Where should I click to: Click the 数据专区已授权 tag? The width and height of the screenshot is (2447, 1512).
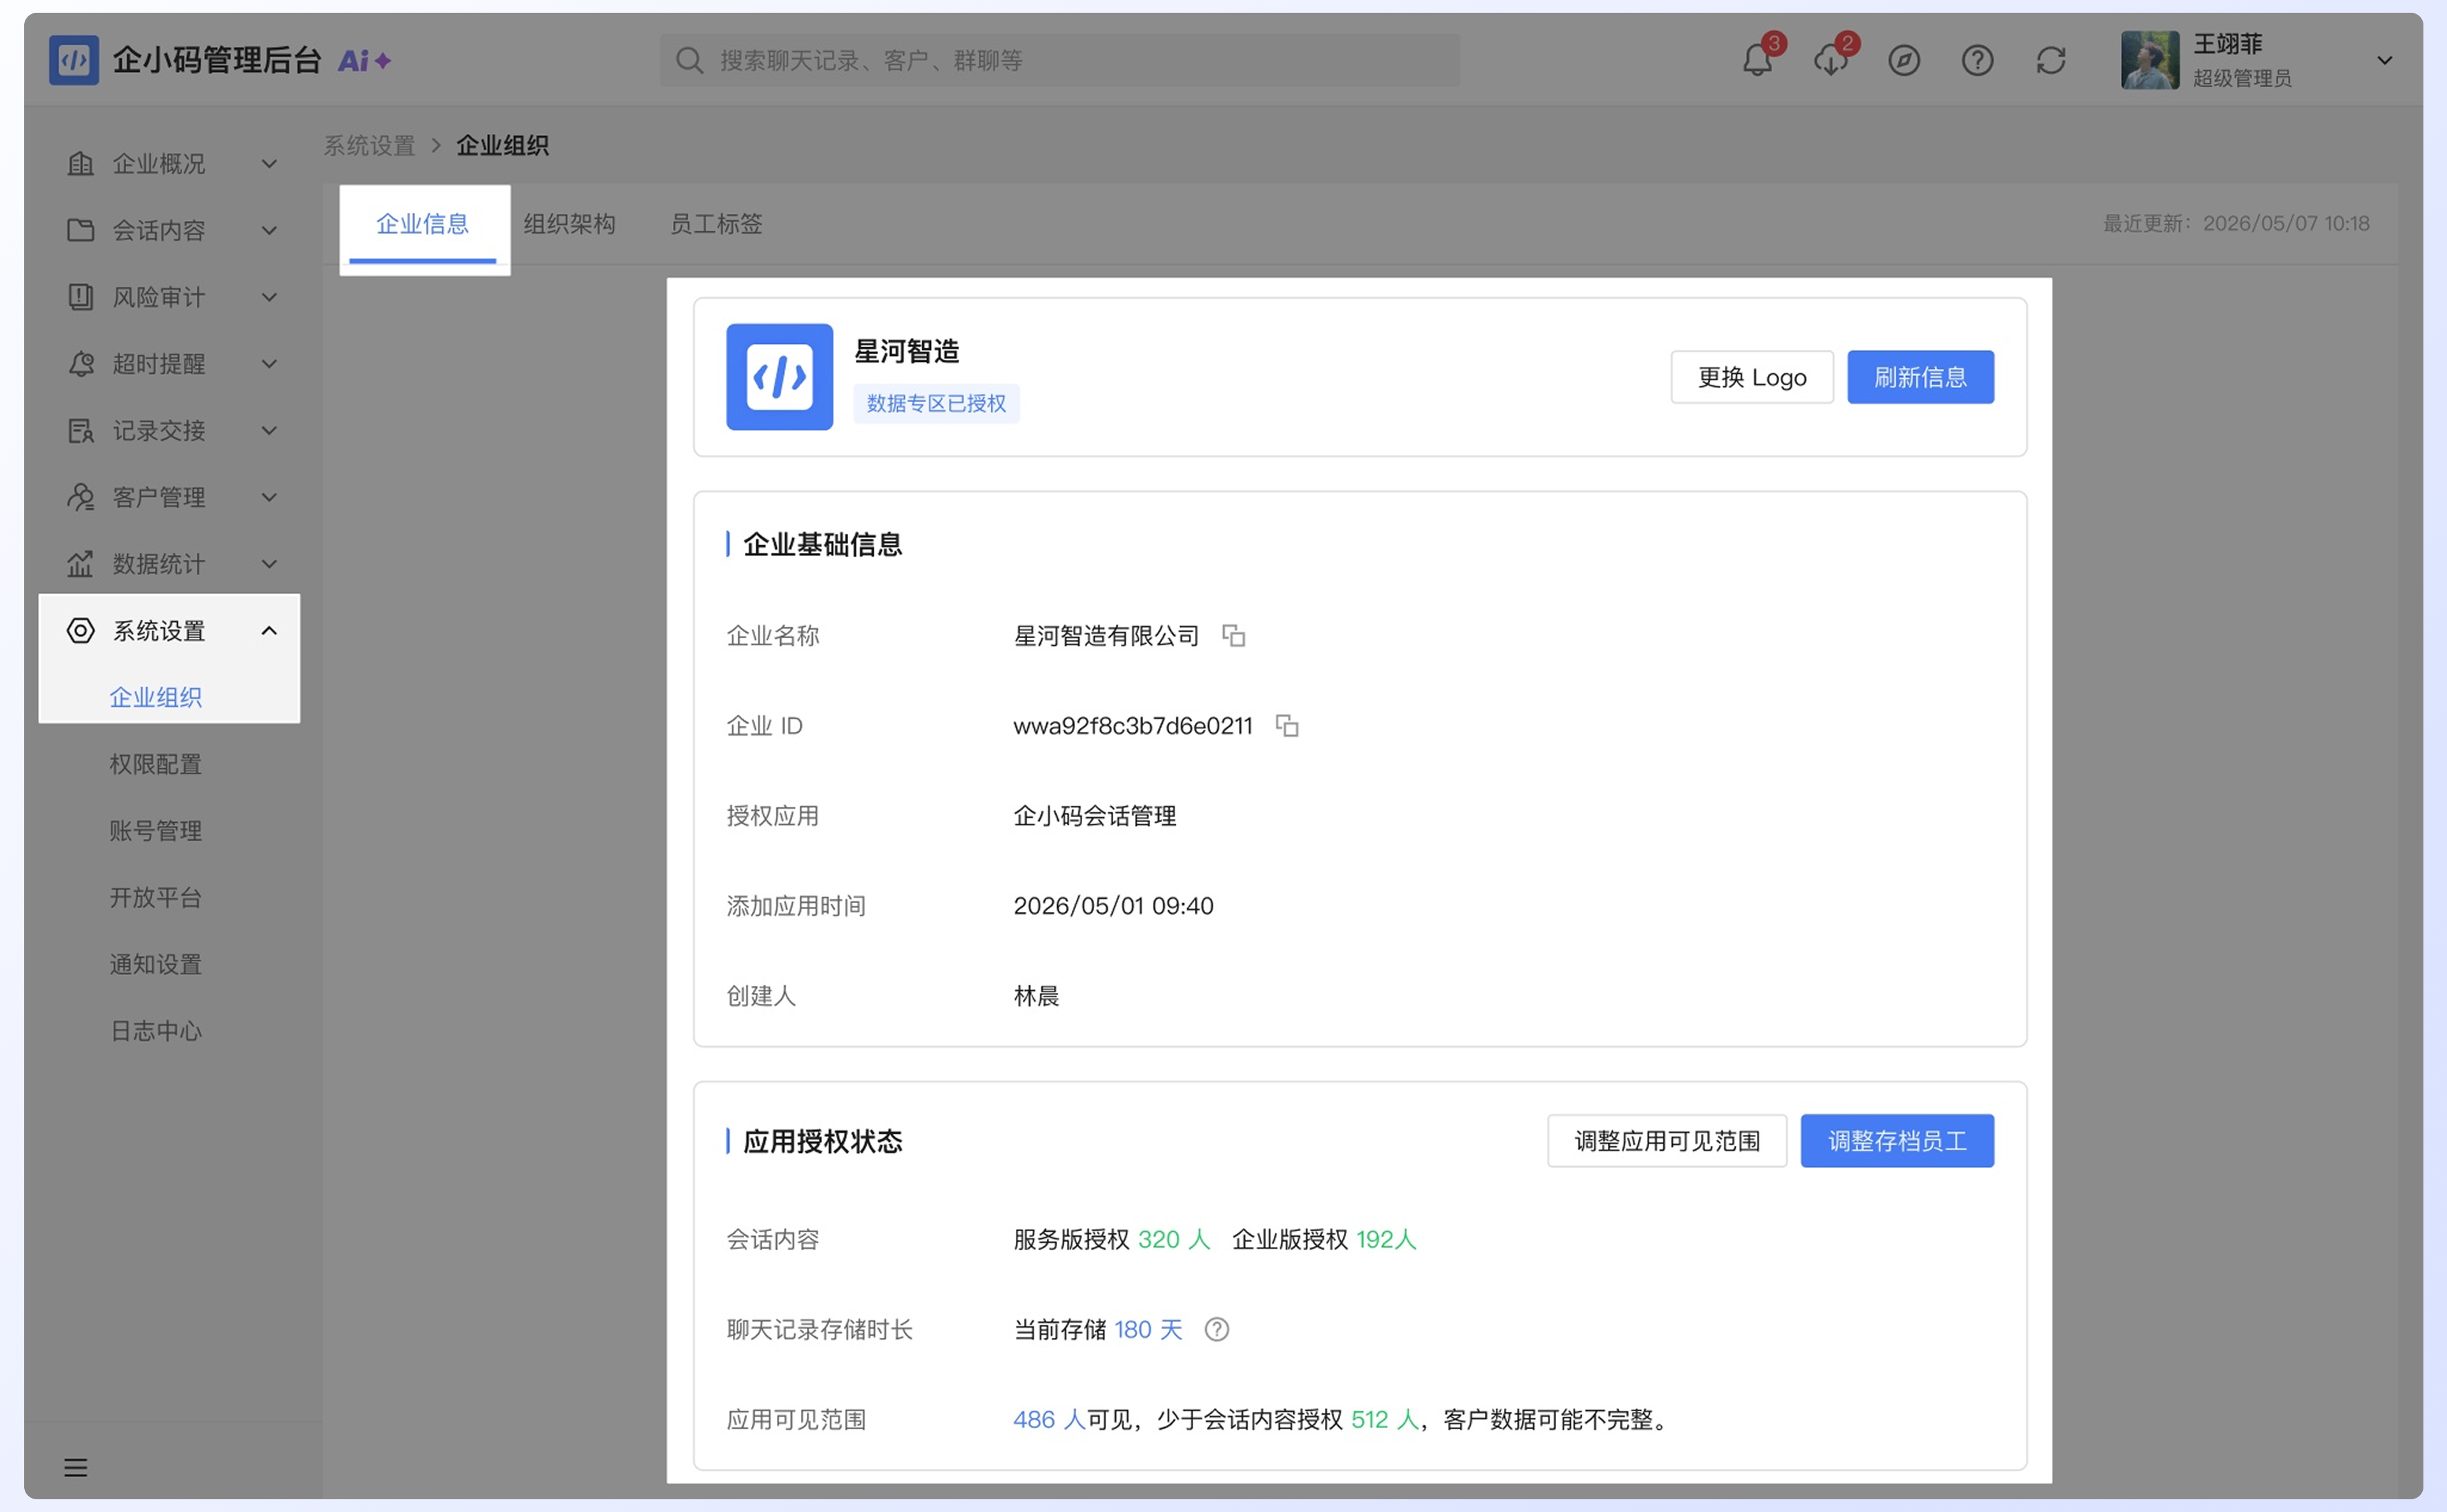936,403
